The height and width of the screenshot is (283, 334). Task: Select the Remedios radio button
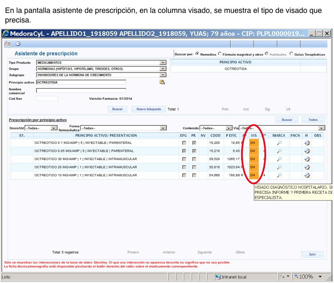coord(197,54)
